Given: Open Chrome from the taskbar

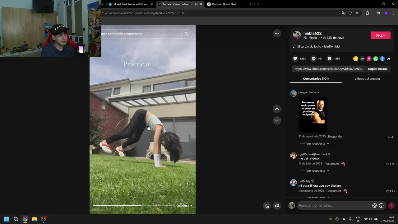Looking at the screenshot, I should pyautogui.click(x=25, y=219).
